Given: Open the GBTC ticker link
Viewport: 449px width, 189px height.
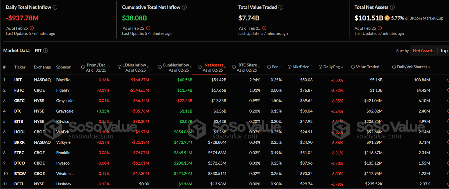Looking at the screenshot, I should coord(19,101).
